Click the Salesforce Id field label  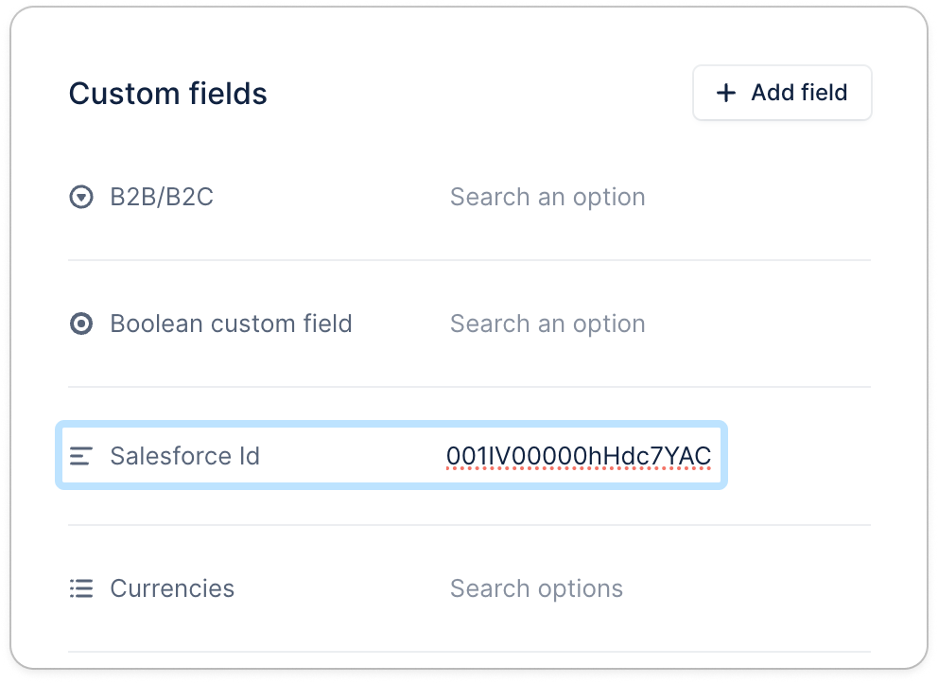pyautogui.click(x=184, y=457)
